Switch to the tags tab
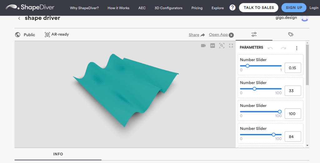The height and width of the screenshot is (163, 320). click(291, 34)
